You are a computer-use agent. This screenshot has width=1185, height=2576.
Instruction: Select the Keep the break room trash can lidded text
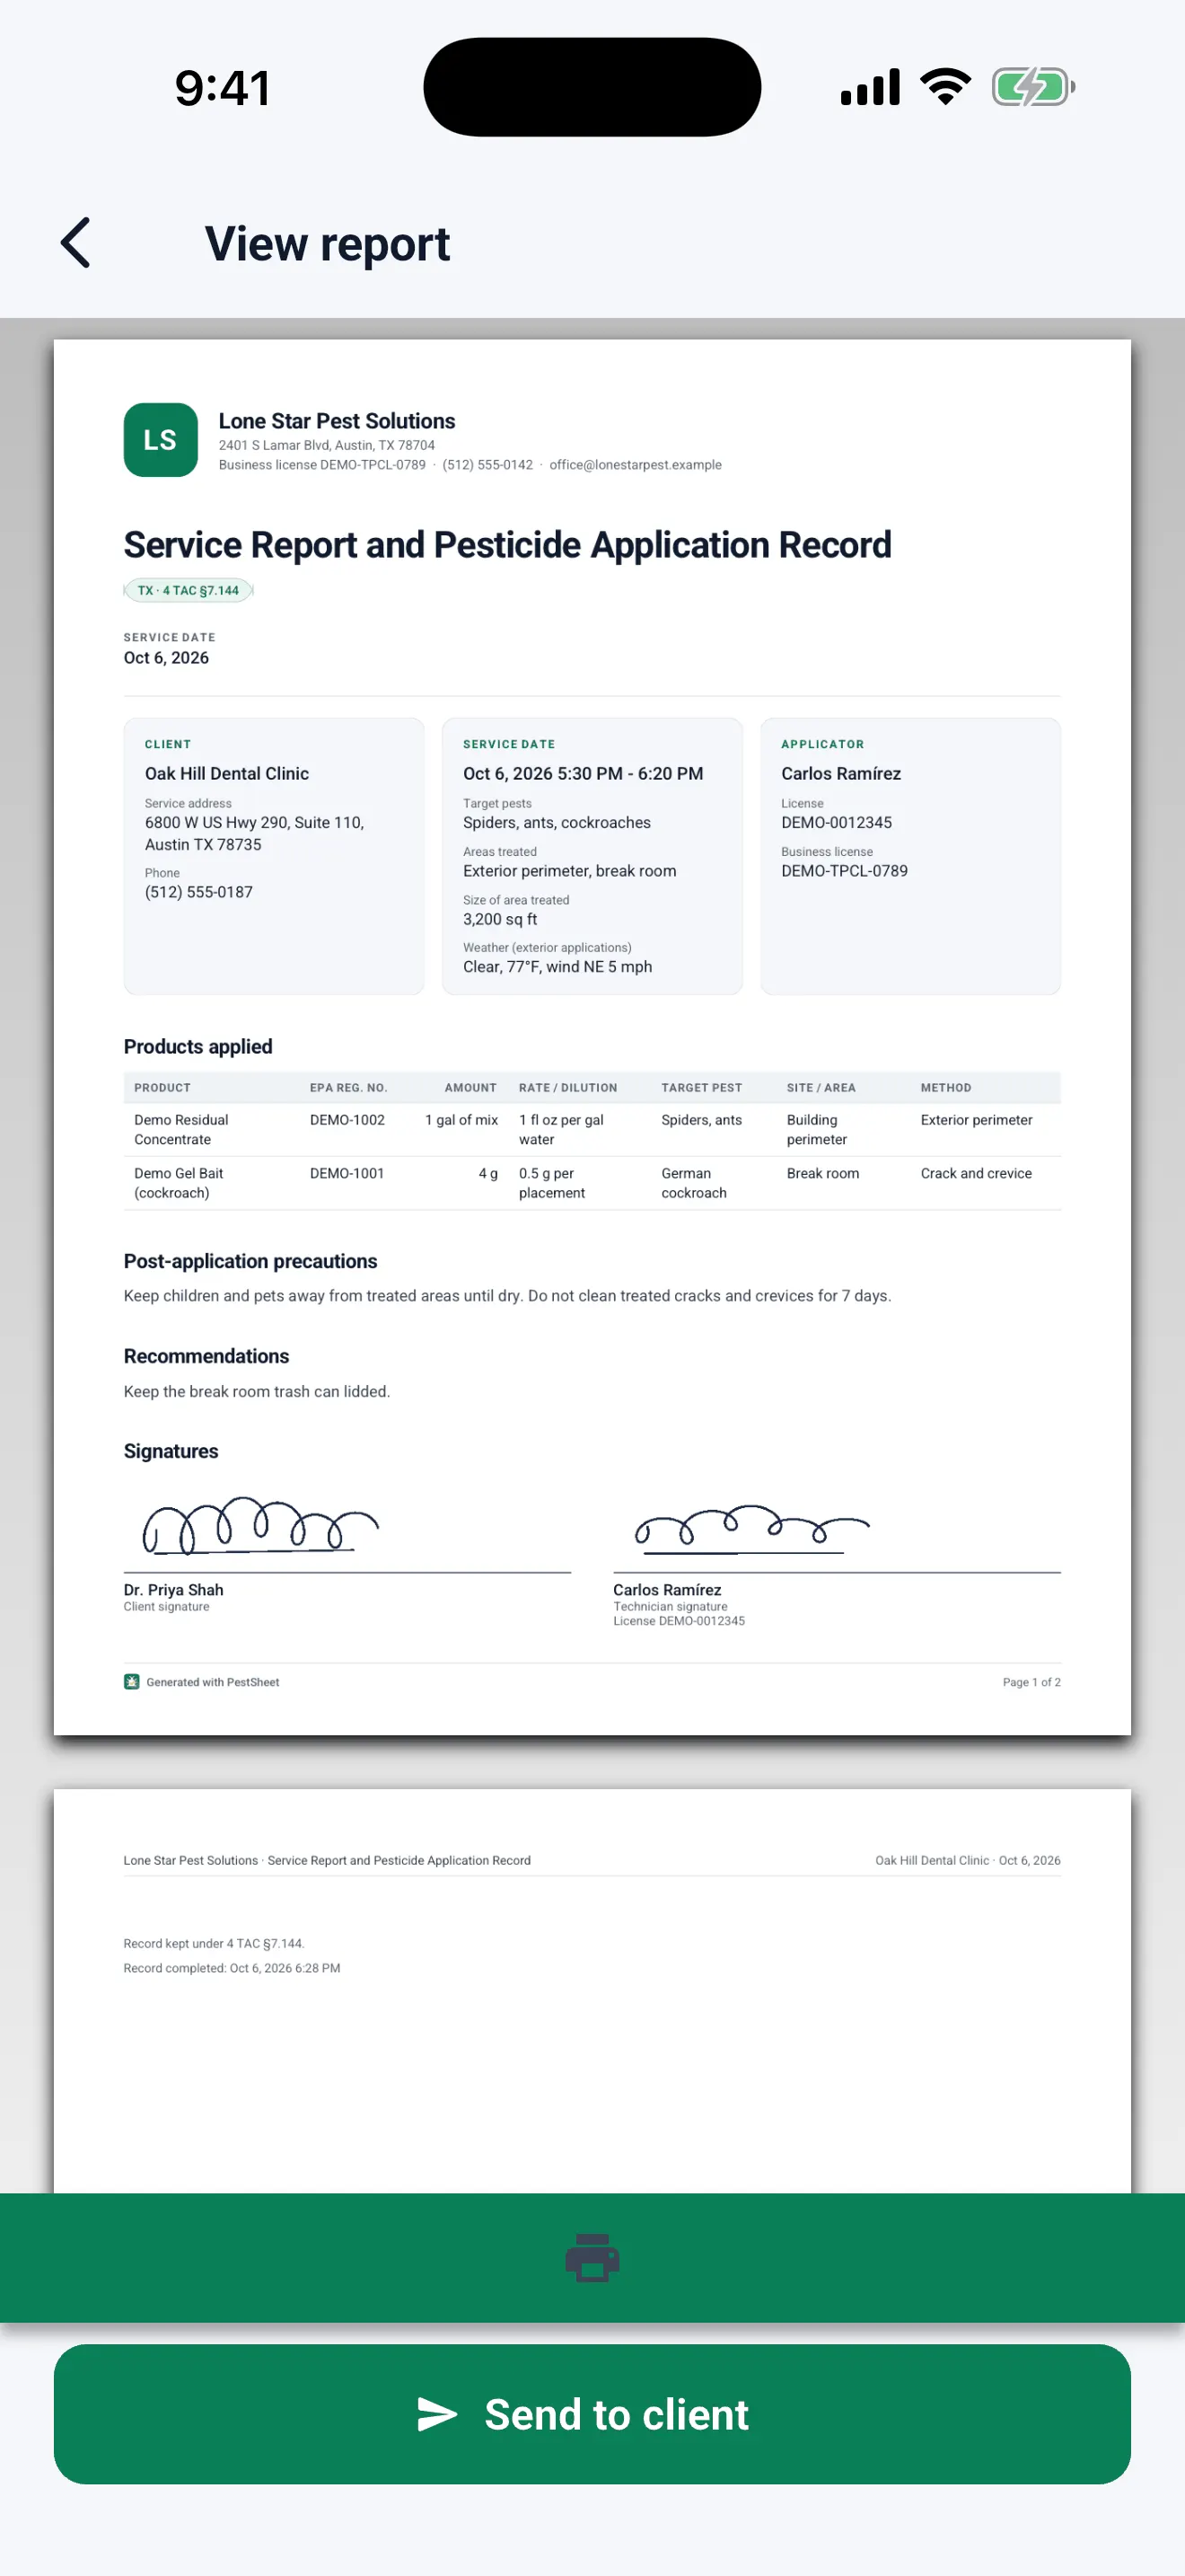[257, 1391]
